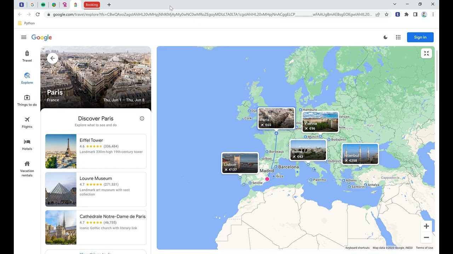Select Explore in the sidebar
This screenshot has height=254, width=453.
27,78
